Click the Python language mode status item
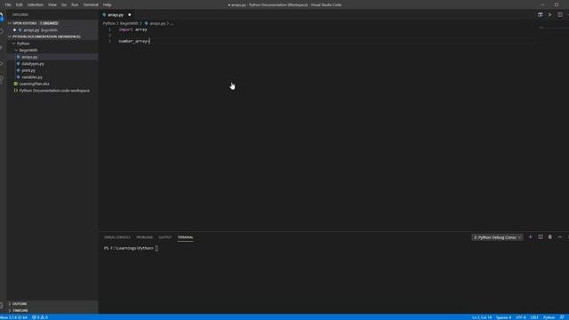Screen dimensions: 569x320 click(x=549, y=317)
